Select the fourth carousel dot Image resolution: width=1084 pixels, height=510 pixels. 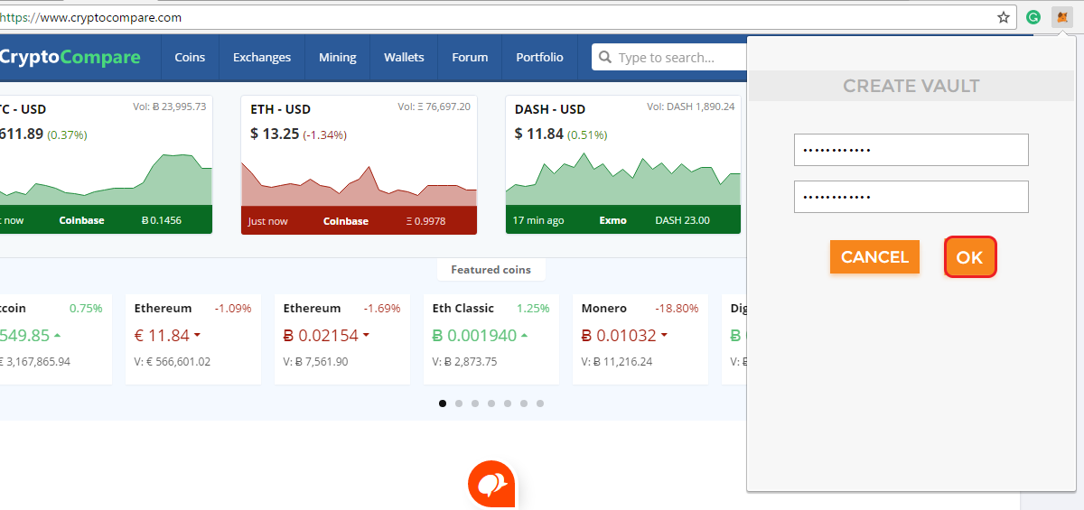pyautogui.click(x=491, y=403)
